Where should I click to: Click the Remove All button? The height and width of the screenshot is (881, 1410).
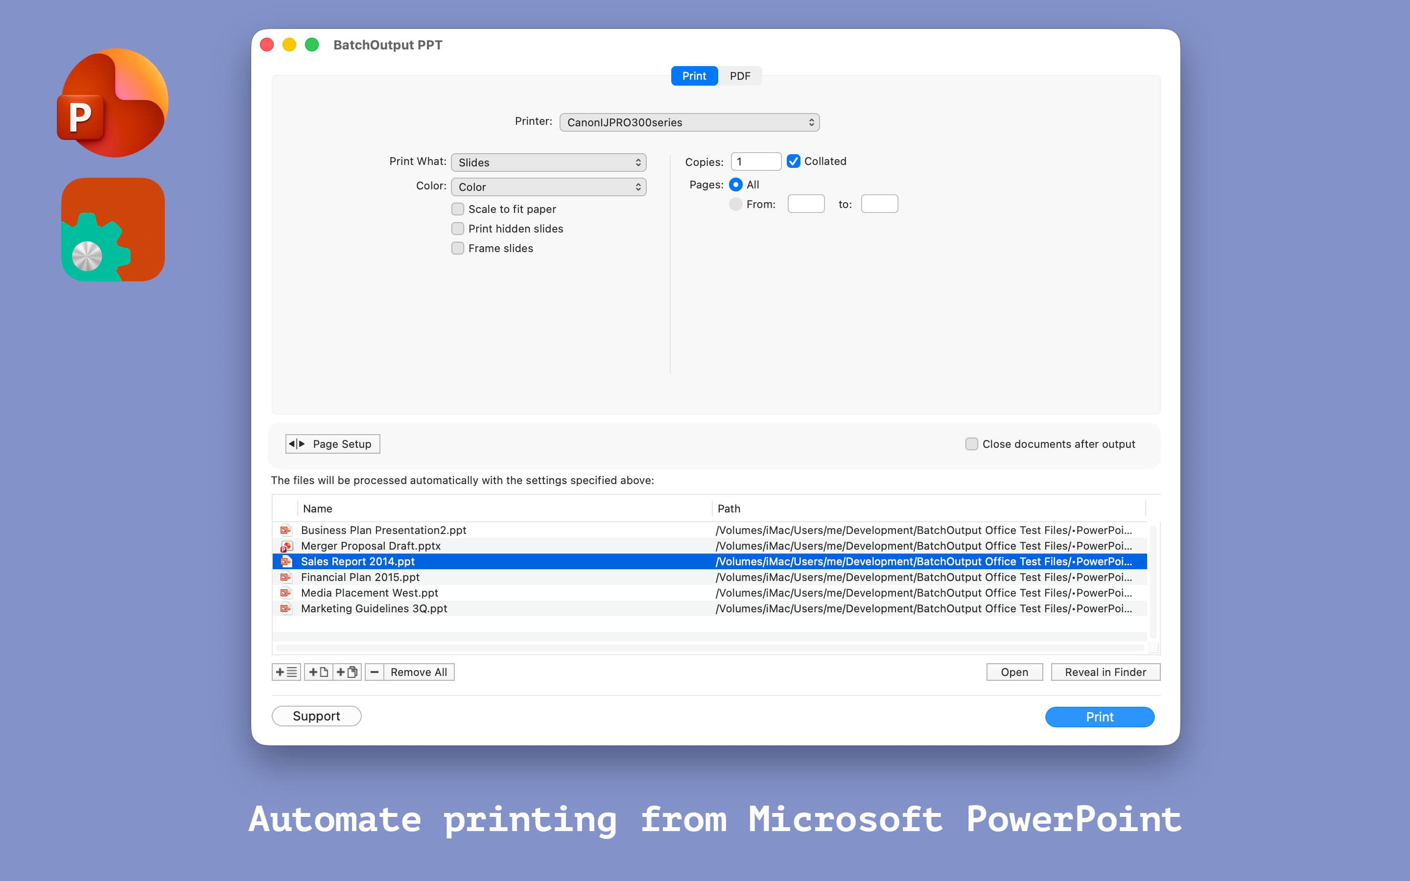pos(419,672)
